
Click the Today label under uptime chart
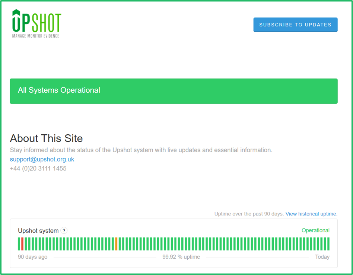point(322,257)
